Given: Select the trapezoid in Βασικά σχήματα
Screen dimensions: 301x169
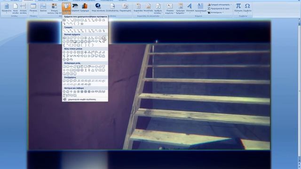Looking at the screenshot, I should tap(75, 38).
